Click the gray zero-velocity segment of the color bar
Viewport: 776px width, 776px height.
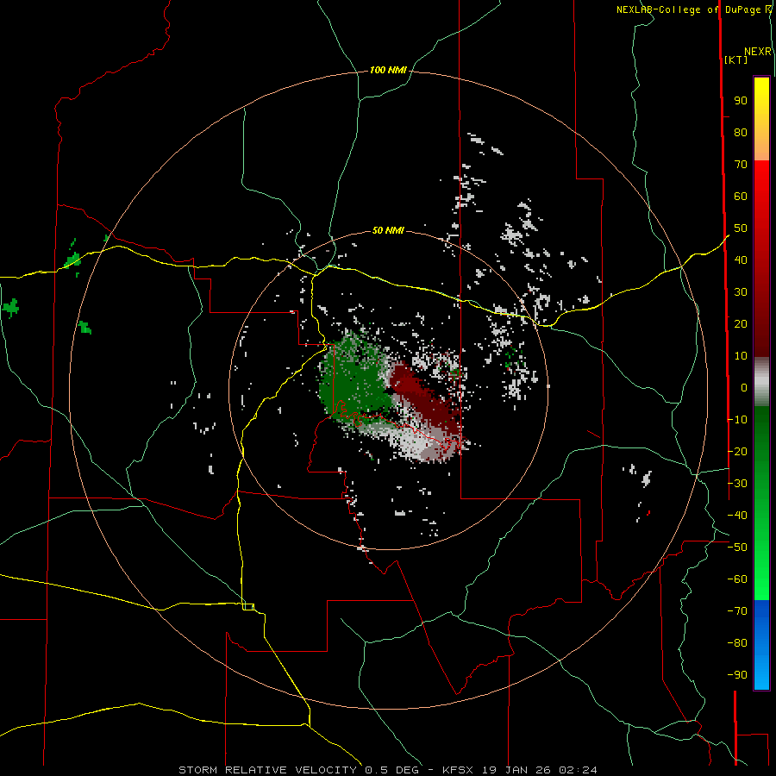click(x=761, y=382)
